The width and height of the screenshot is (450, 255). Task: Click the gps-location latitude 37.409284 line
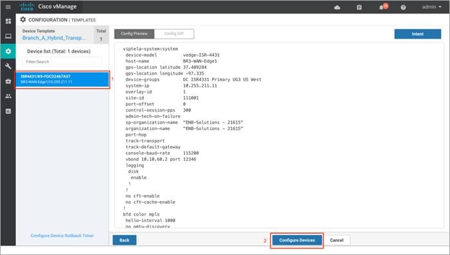(166, 68)
